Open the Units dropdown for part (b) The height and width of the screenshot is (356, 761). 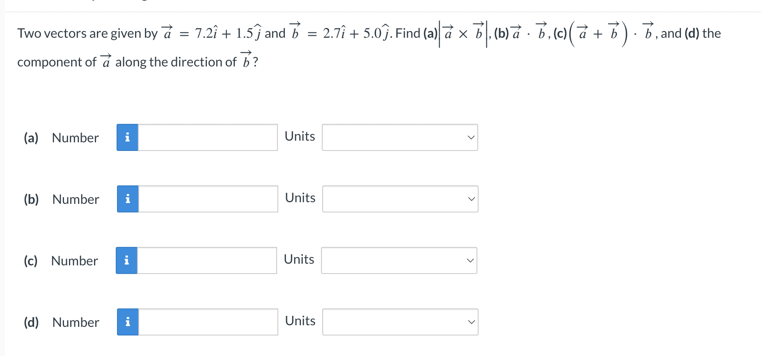coord(399,199)
